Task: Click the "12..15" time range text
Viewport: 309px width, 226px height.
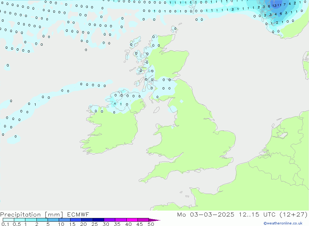Action: click(249, 214)
